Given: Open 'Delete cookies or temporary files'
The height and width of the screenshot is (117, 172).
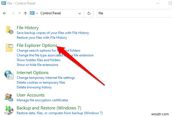Looking at the screenshot, I should click(41, 82).
